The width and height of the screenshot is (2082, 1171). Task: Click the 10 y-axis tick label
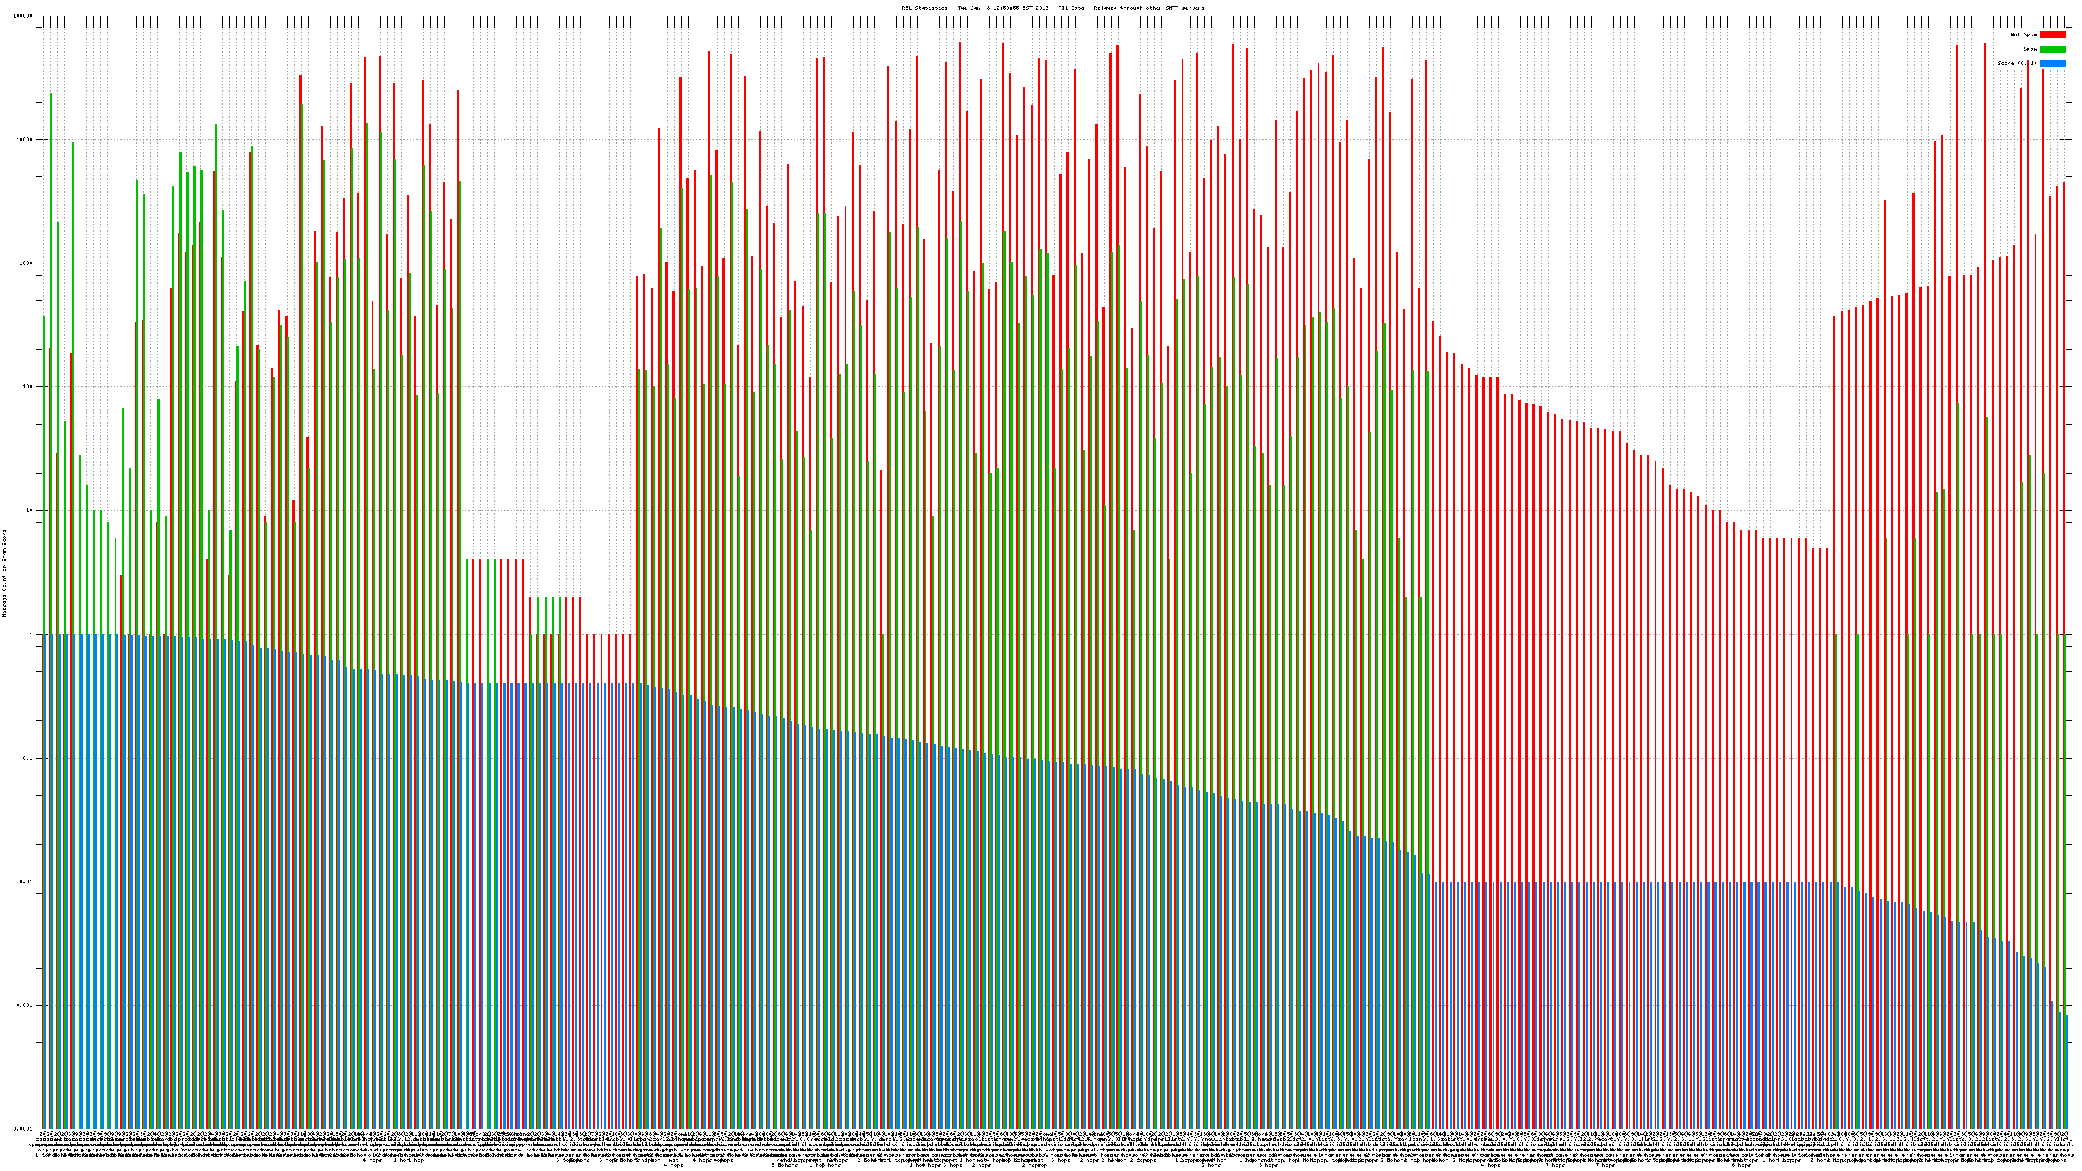[30, 511]
